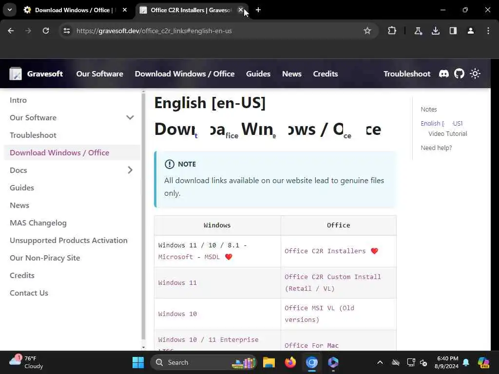
Task: Show hidden system tray icons
Action: pyautogui.click(x=380, y=362)
